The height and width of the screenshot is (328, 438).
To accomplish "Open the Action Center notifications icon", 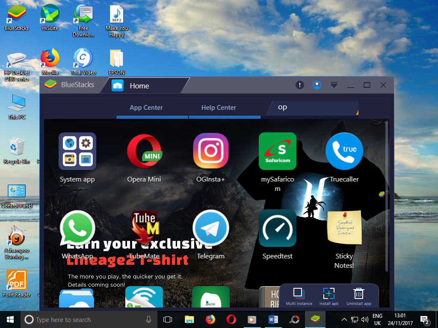I will [x=425, y=320].
